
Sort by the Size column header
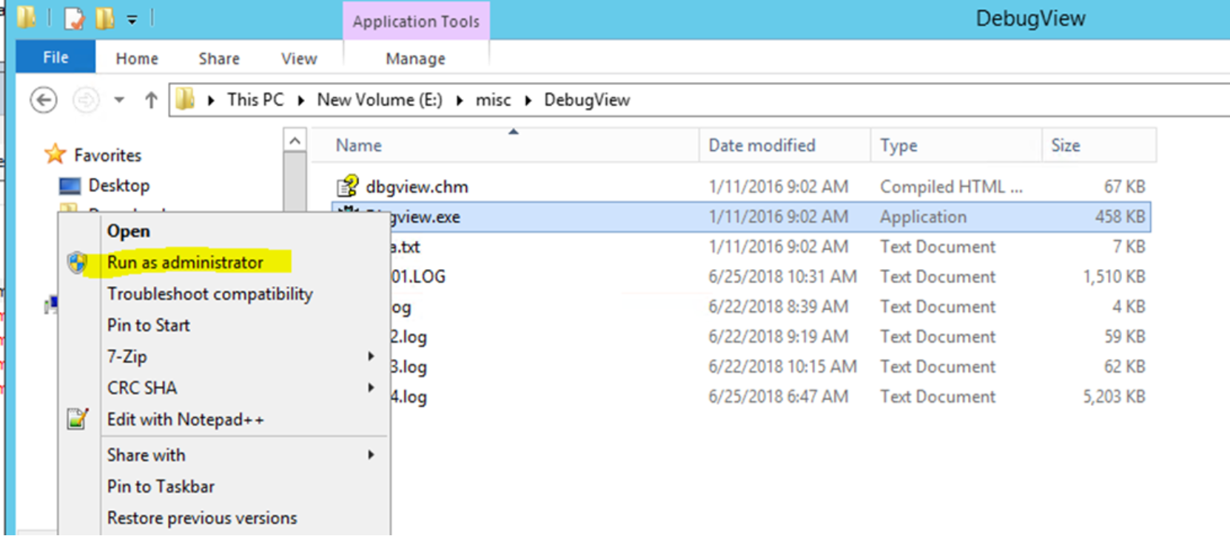[x=1099, y=145]
